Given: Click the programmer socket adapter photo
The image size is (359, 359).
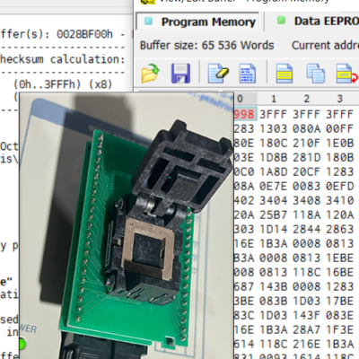Looking at the screenshot, I should tap(127, 226).
